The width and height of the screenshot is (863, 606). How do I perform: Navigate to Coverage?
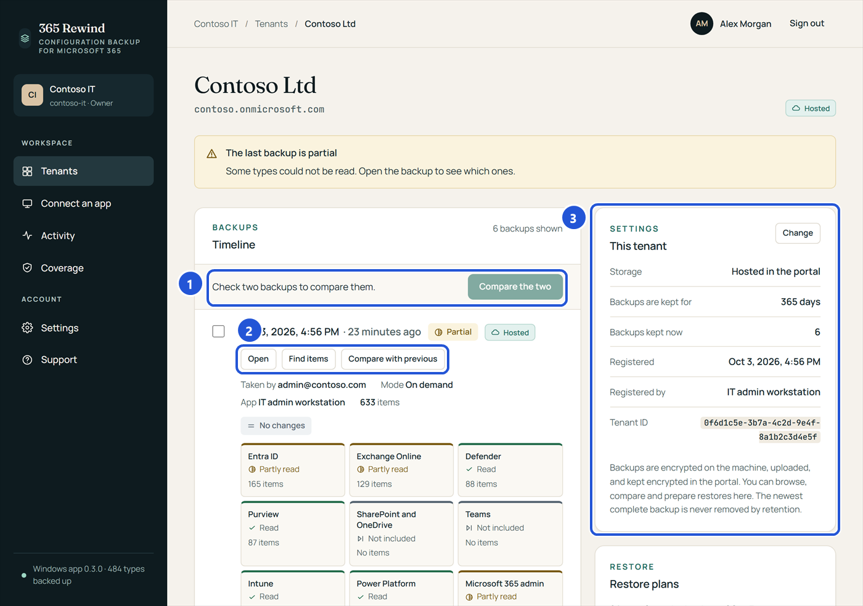[83, 268]
